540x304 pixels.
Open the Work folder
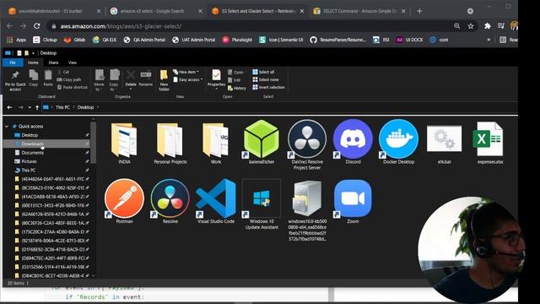216,143
